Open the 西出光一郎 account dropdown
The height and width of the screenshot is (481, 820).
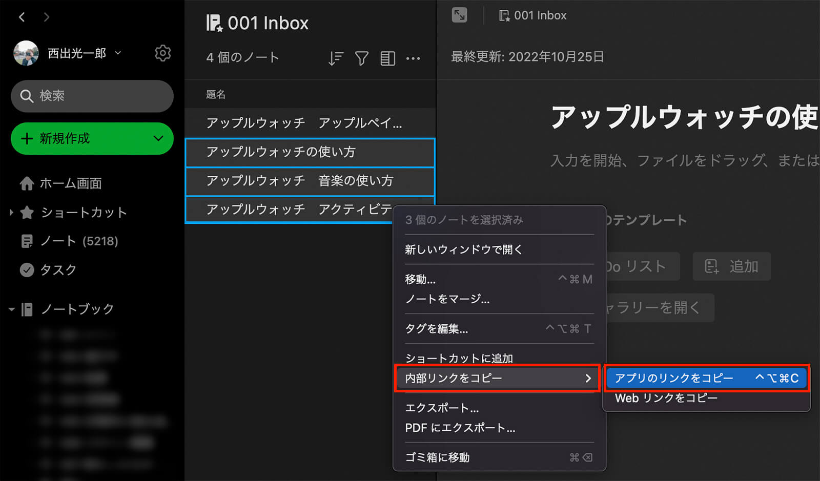click(118, 53)
